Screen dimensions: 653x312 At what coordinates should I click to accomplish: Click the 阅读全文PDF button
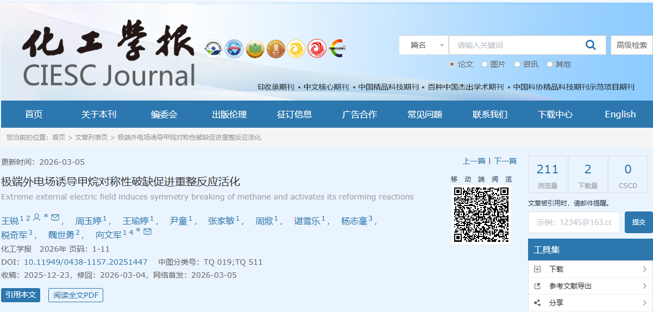point(76,295)
